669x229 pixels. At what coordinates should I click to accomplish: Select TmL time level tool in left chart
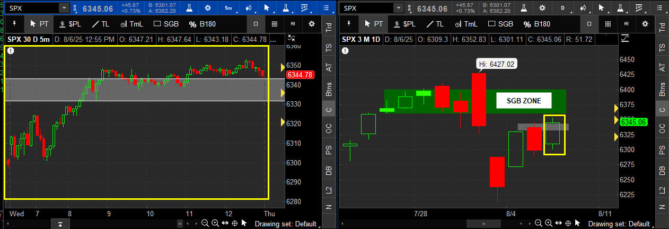[x=133, y=24]
